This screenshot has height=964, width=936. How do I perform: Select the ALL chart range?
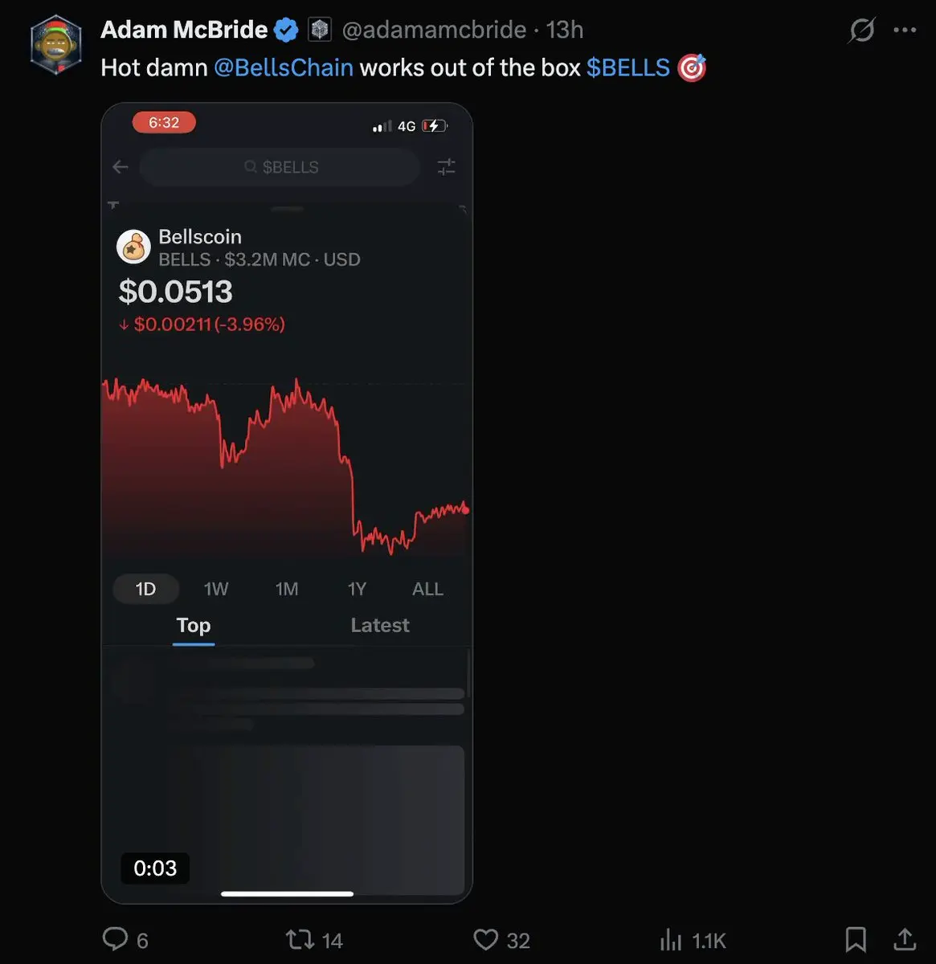point(427,589)
